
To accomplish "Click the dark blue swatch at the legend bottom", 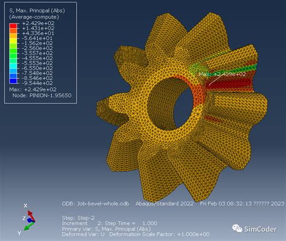I will tap(13, 81).
